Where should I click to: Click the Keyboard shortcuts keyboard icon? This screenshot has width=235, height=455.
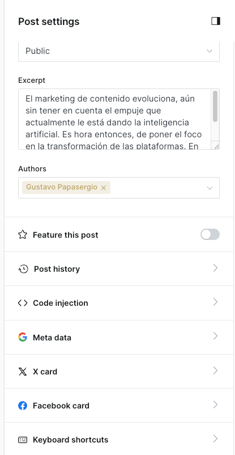click(23, 440)
